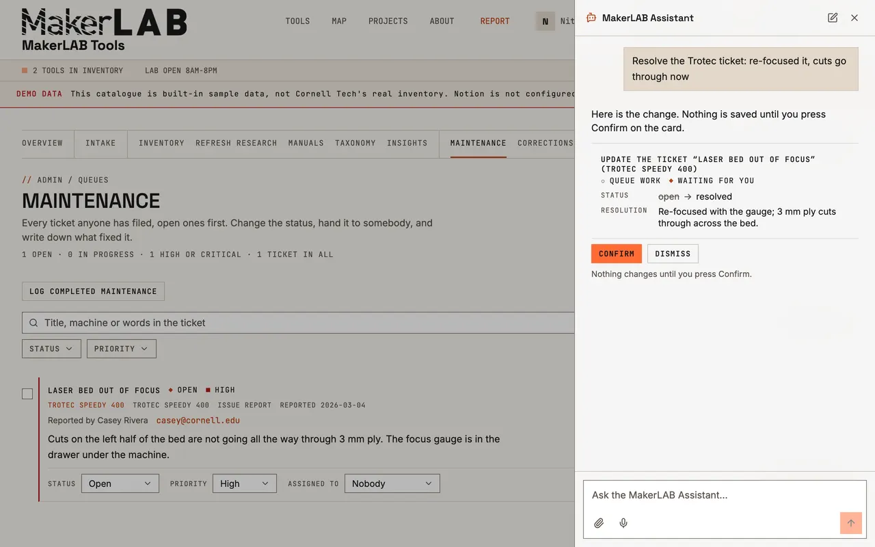The width and height of the screenshot is (875, 547).
Task: Click the user avatar labeled N
Action: coord(545,21)
